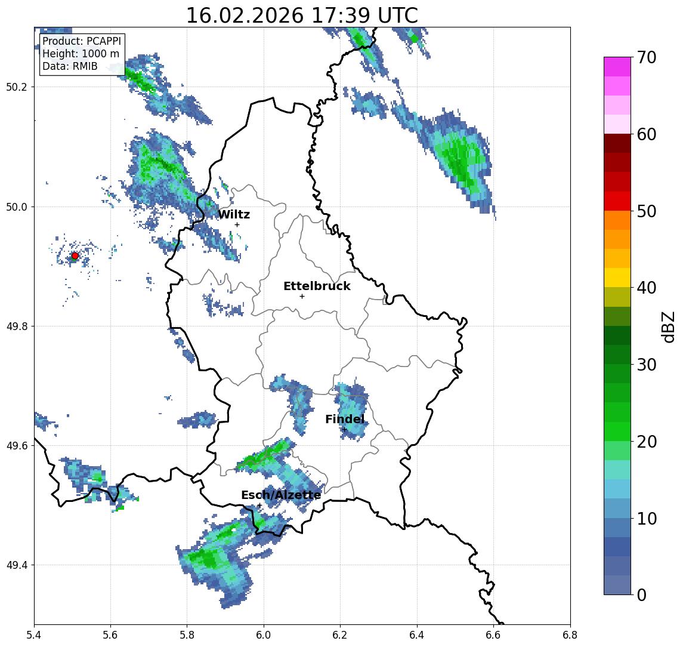Click longitude tick label '5.8'
This screenshot has width=683, height=647.
pos(187,635)
